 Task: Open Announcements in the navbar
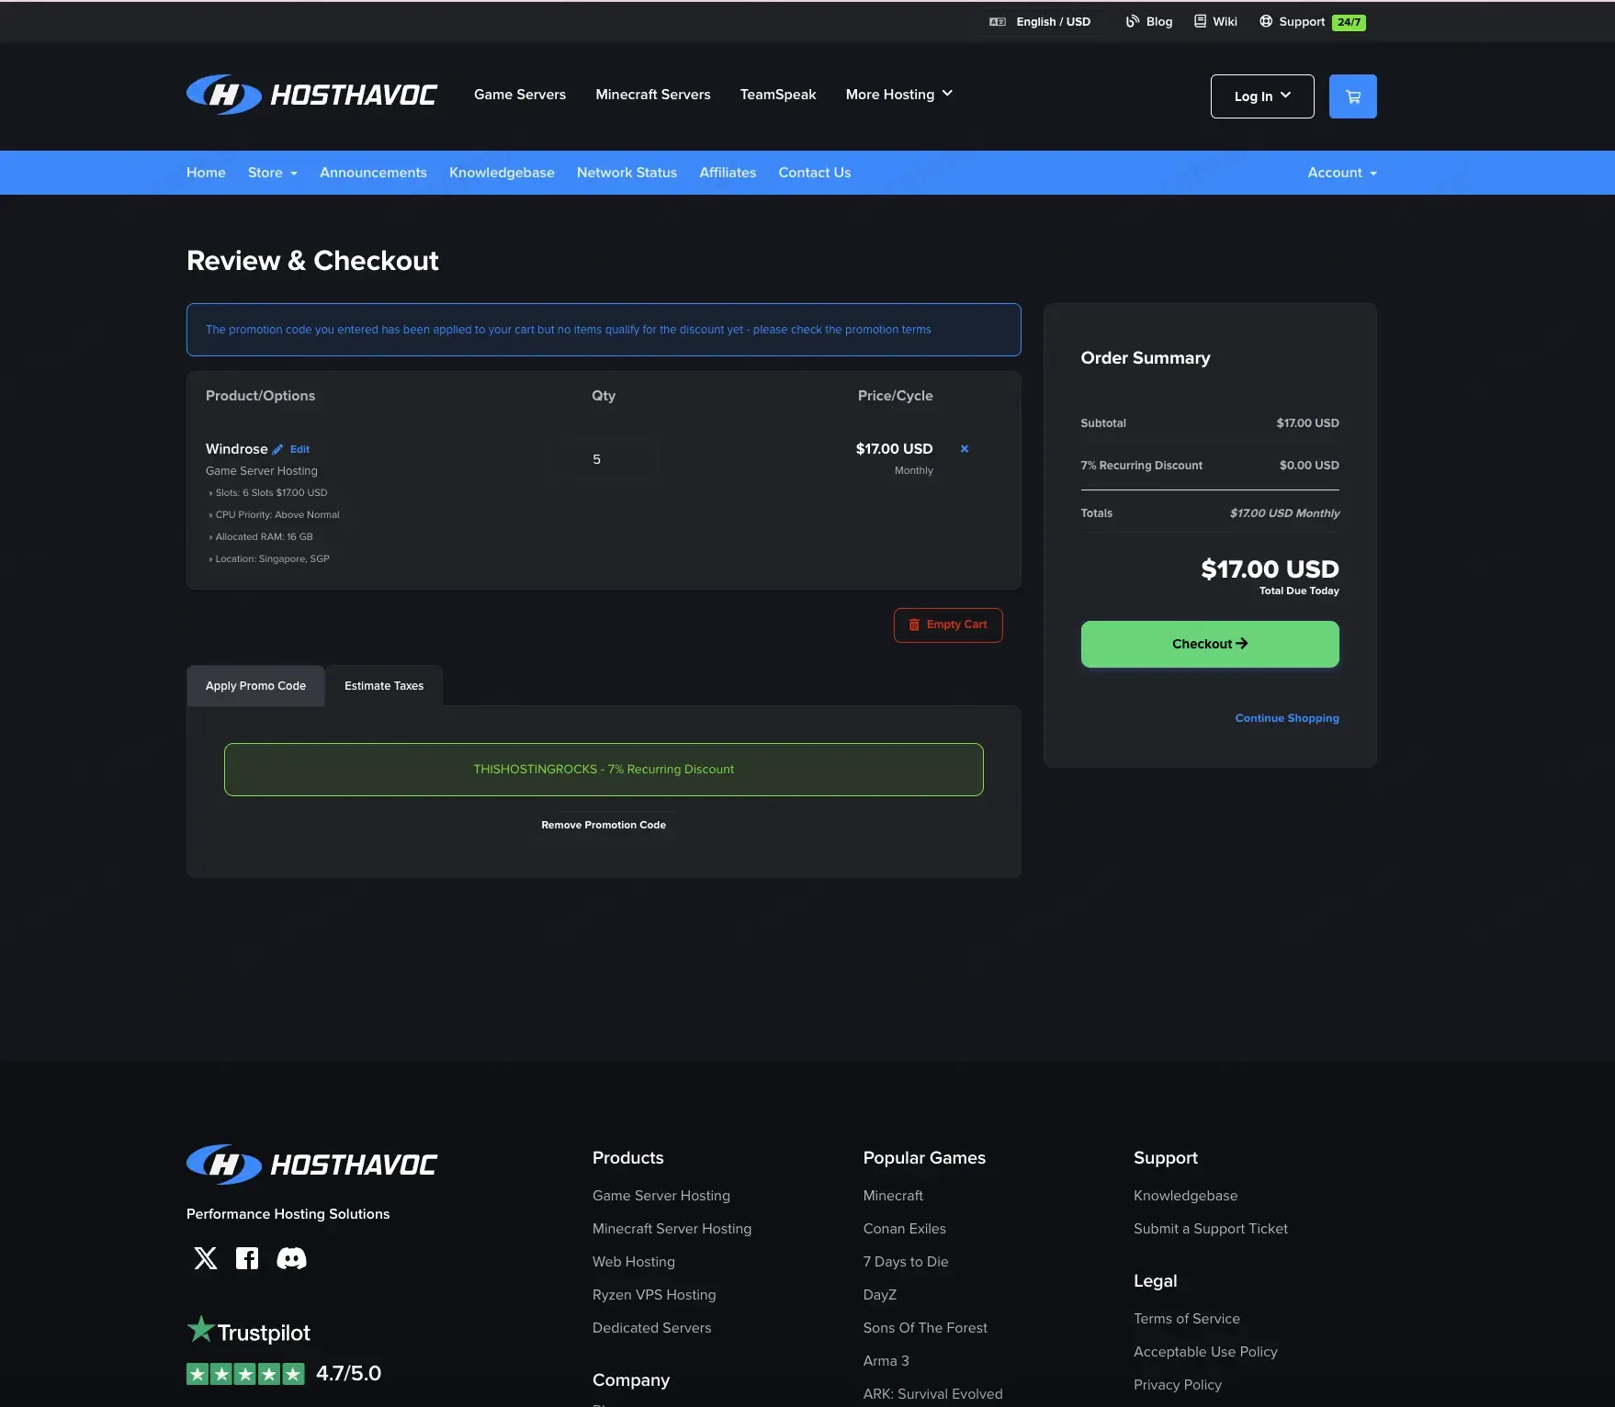pyautogui.click(x=373, y=173)
